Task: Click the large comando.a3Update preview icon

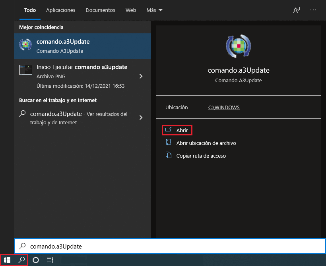Action: 239,46
